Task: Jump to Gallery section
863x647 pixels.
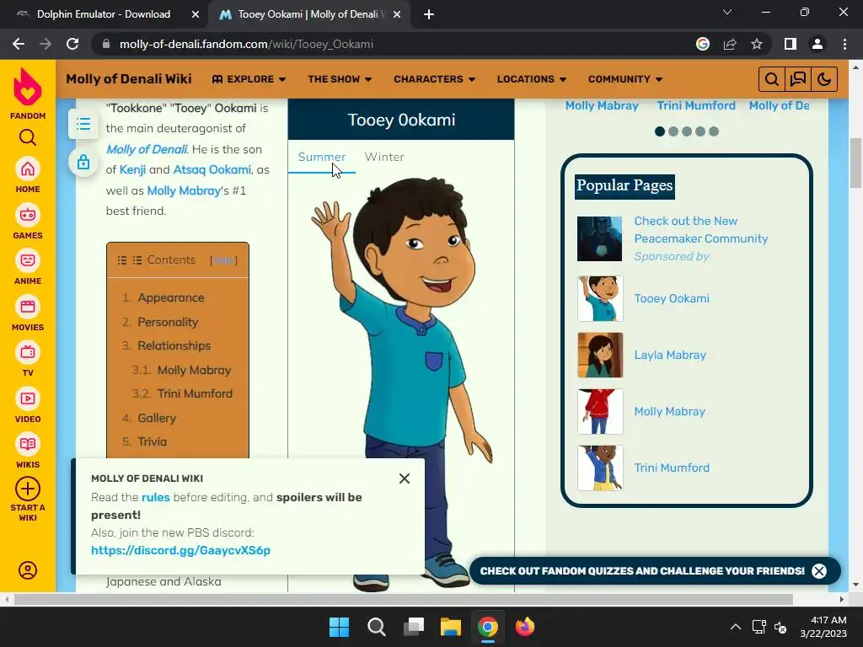Action: [157, 418]
